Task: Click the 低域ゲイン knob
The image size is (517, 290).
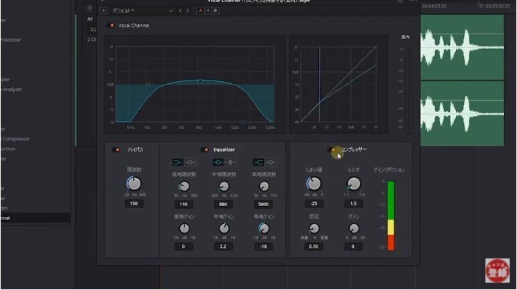Action: (x=184, y=228)
